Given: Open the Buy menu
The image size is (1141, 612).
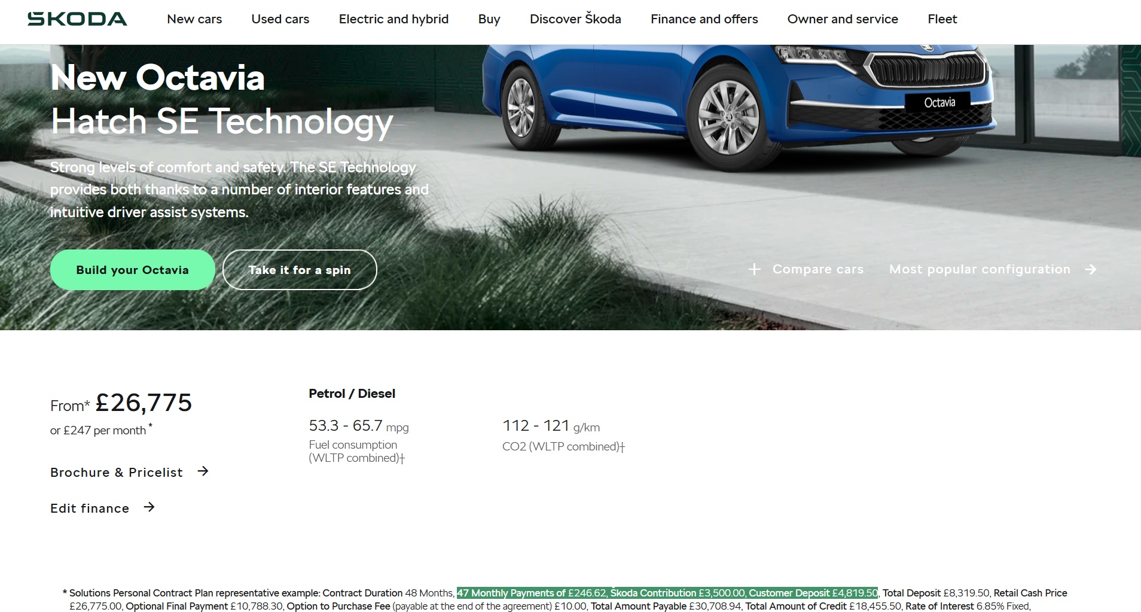Looking at the screenshot, I should [489, 19].
